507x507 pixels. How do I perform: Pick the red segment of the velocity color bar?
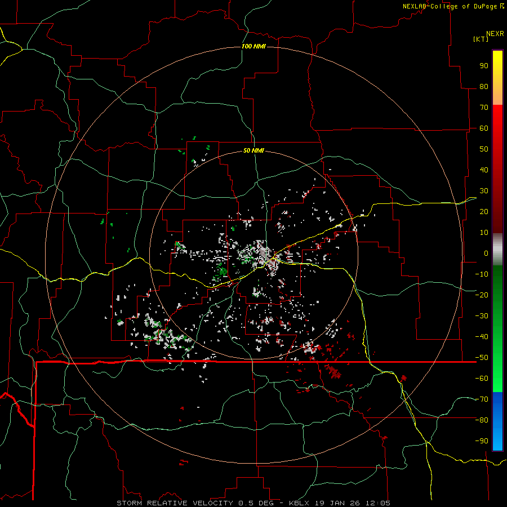click(x=497, y=169)
